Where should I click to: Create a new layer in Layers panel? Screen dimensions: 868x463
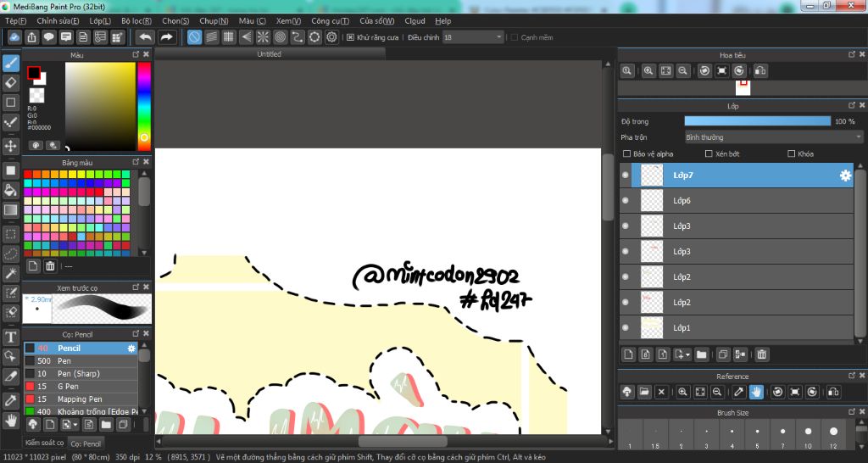[628, 354]
